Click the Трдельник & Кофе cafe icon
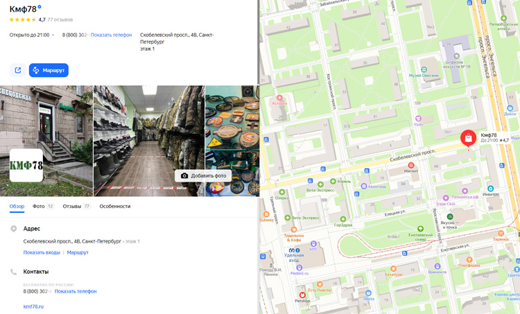This screenshot has height=314, width=520. point(293,229)
